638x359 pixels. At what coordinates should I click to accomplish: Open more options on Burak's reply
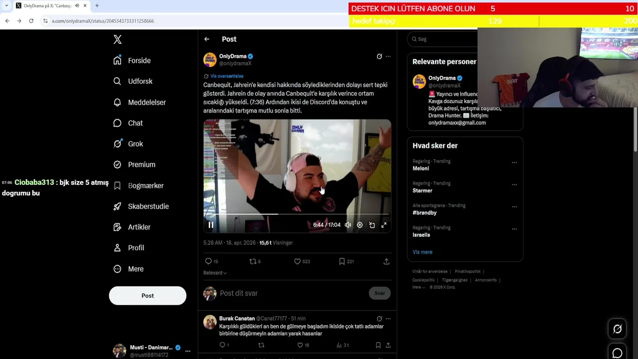[388, 319]
